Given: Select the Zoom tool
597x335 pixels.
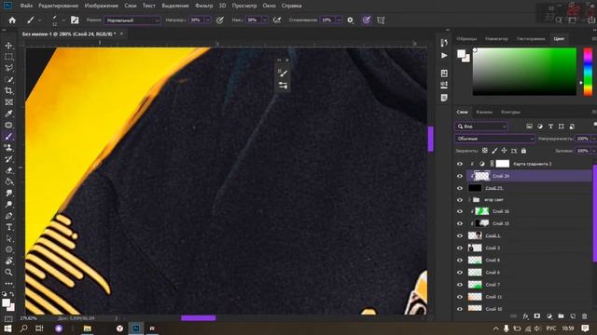Looking at the screenshot, I should coord(8,272).
